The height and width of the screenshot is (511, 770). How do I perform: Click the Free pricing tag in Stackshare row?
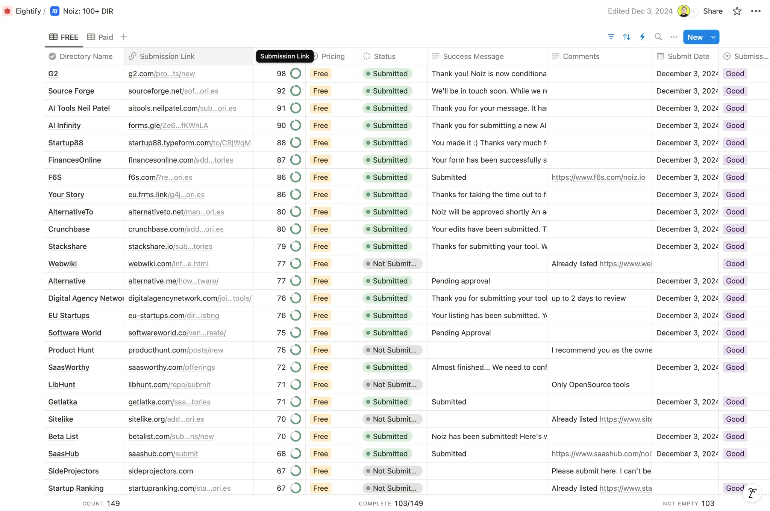point(320,246)
